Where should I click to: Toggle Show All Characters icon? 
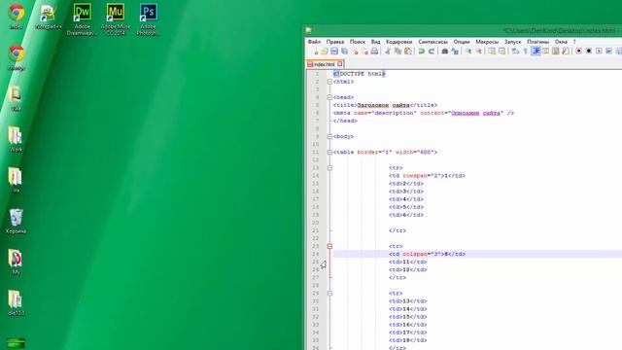tap(525, 52)
